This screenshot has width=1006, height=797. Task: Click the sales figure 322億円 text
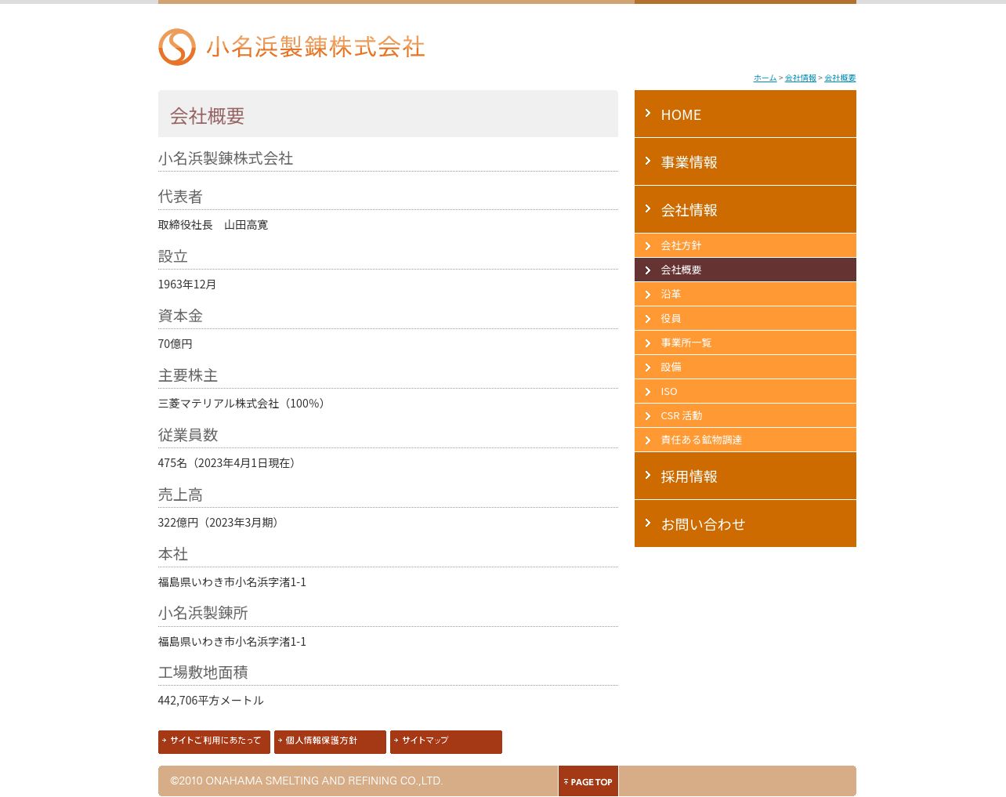220,523
